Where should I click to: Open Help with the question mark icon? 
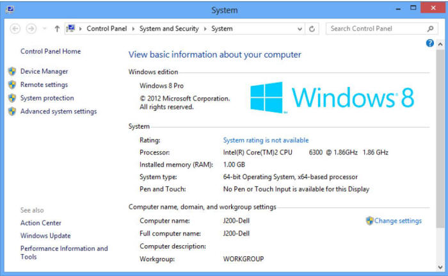coord(429,43)
